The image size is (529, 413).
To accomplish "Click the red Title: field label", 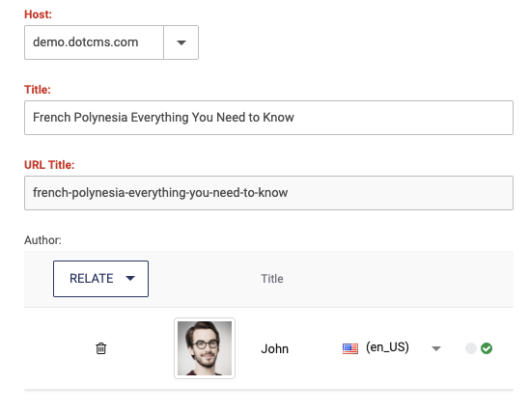I will [x=37, y=90].
